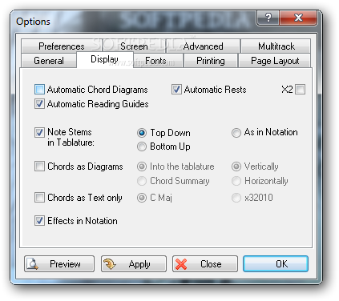Click the Preview button
The image size is (339, 301).
[59, 264]
